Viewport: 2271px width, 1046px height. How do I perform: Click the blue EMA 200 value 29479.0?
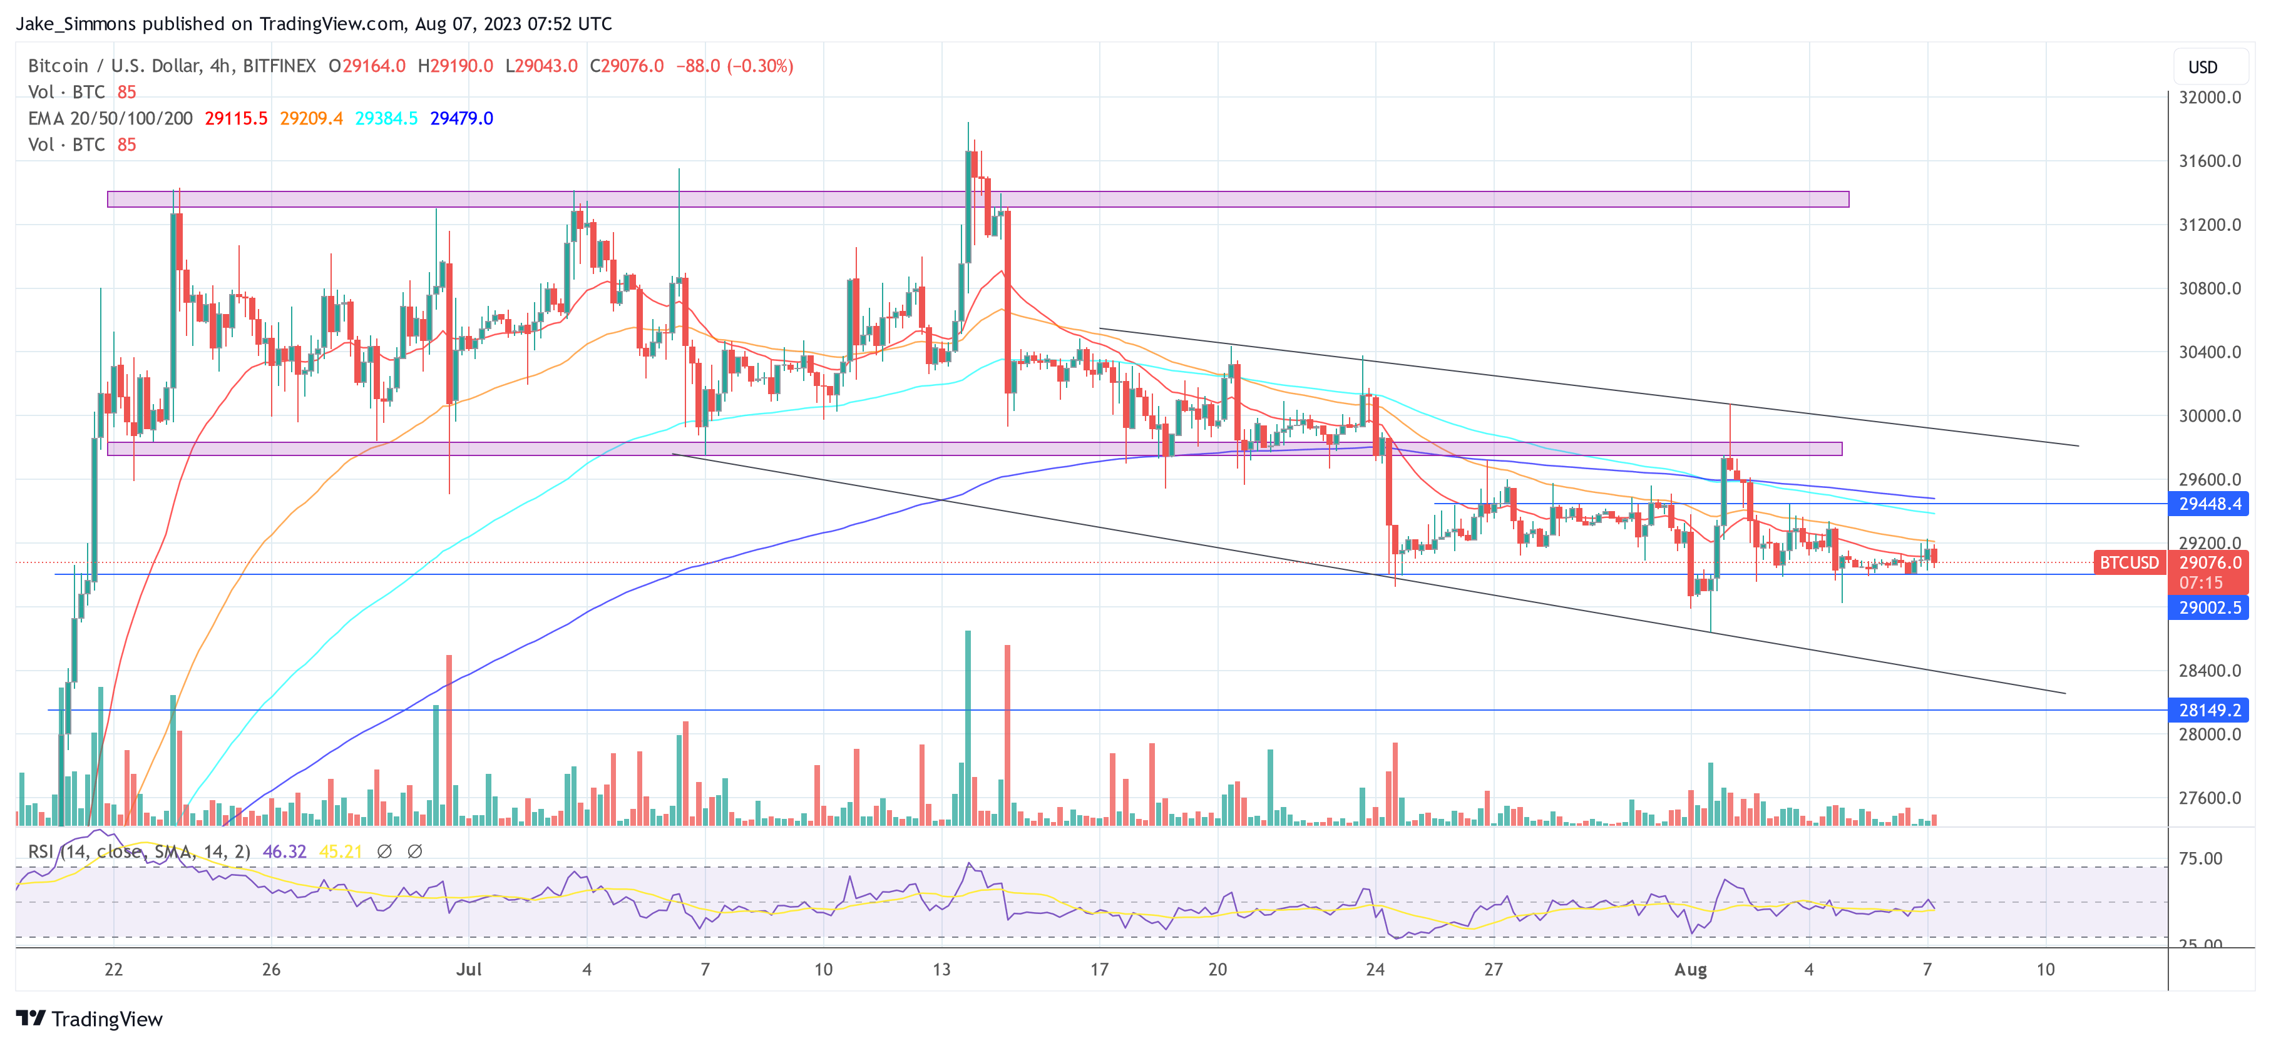click(x=461, y=118)
